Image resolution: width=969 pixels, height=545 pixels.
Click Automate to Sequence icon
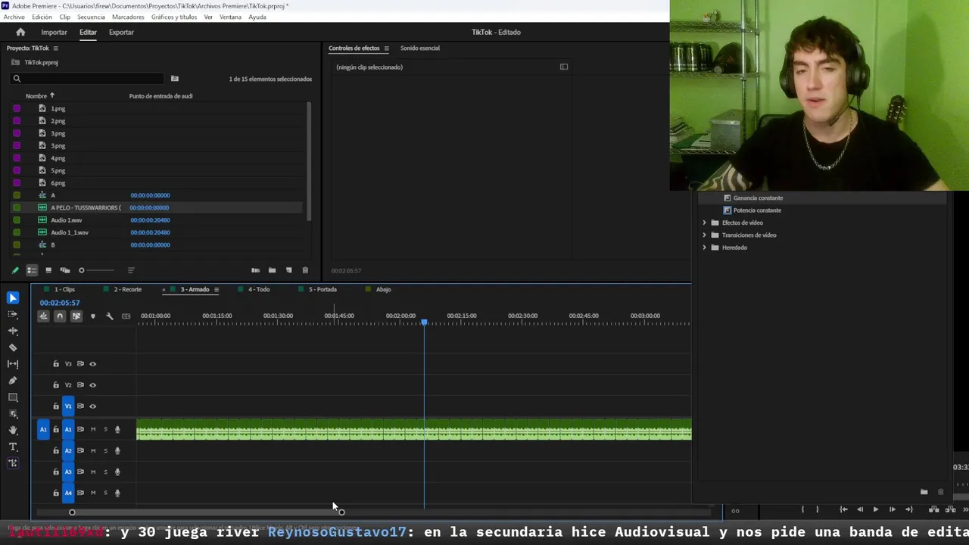click(x=255, y=270)
